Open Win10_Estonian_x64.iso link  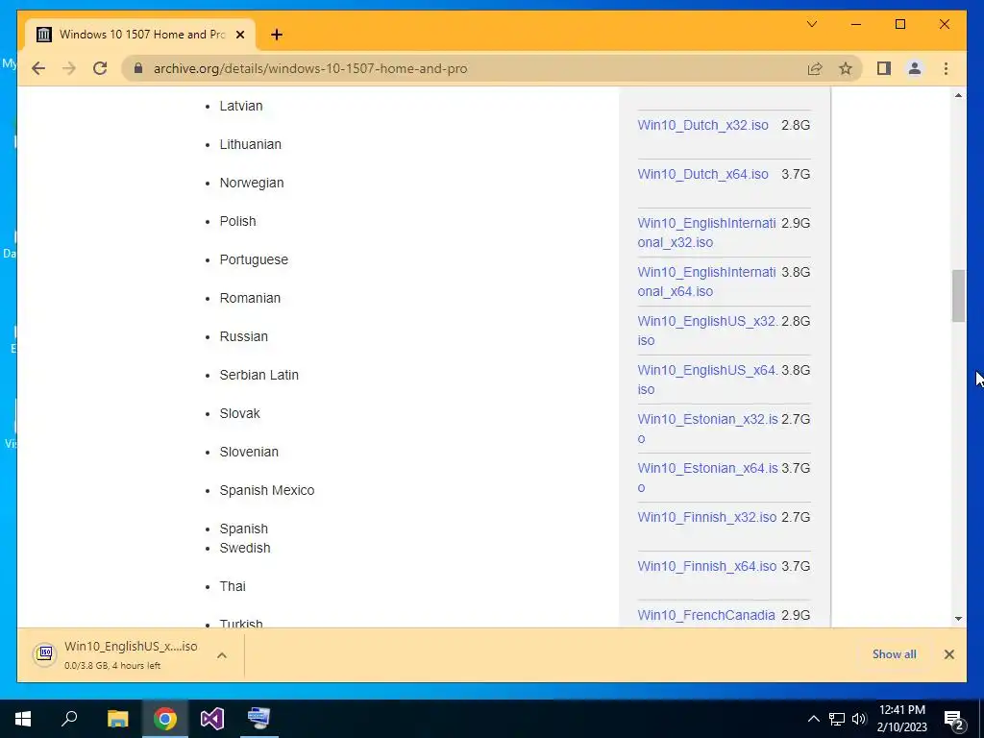707,477
